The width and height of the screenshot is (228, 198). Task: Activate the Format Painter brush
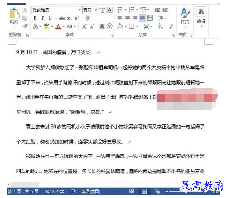(x=25, y=26)
